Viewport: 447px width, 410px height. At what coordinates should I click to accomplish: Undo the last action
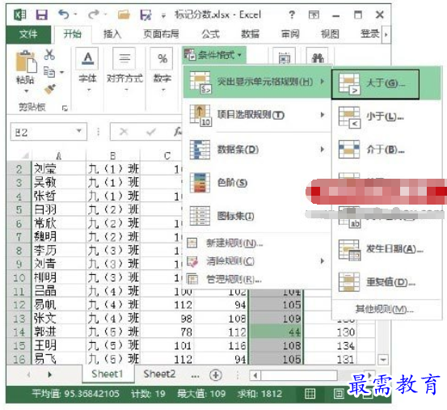click(x=63, y=14)
